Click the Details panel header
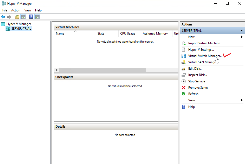This screenshot has width=245, height=164. (x=117, y=127)
